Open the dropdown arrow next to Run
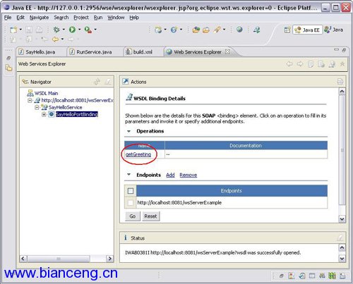Viewport: 353px width, 284px height. coord(79,30)
